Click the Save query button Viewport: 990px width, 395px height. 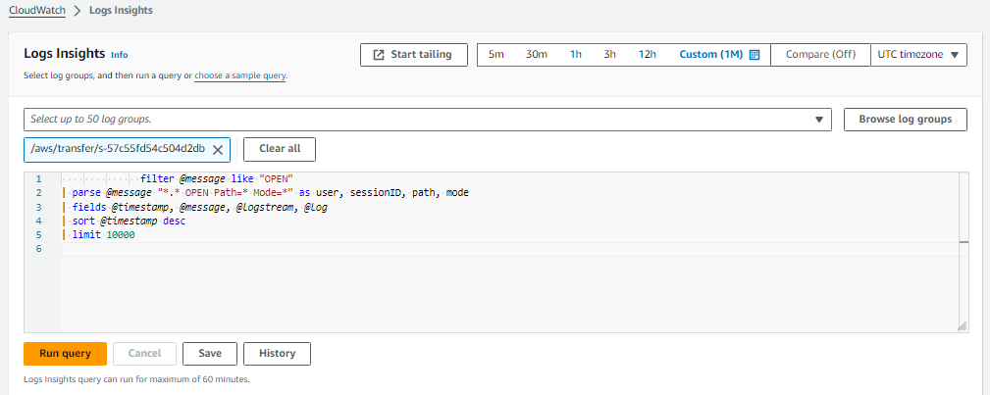[x=210, y=354]
